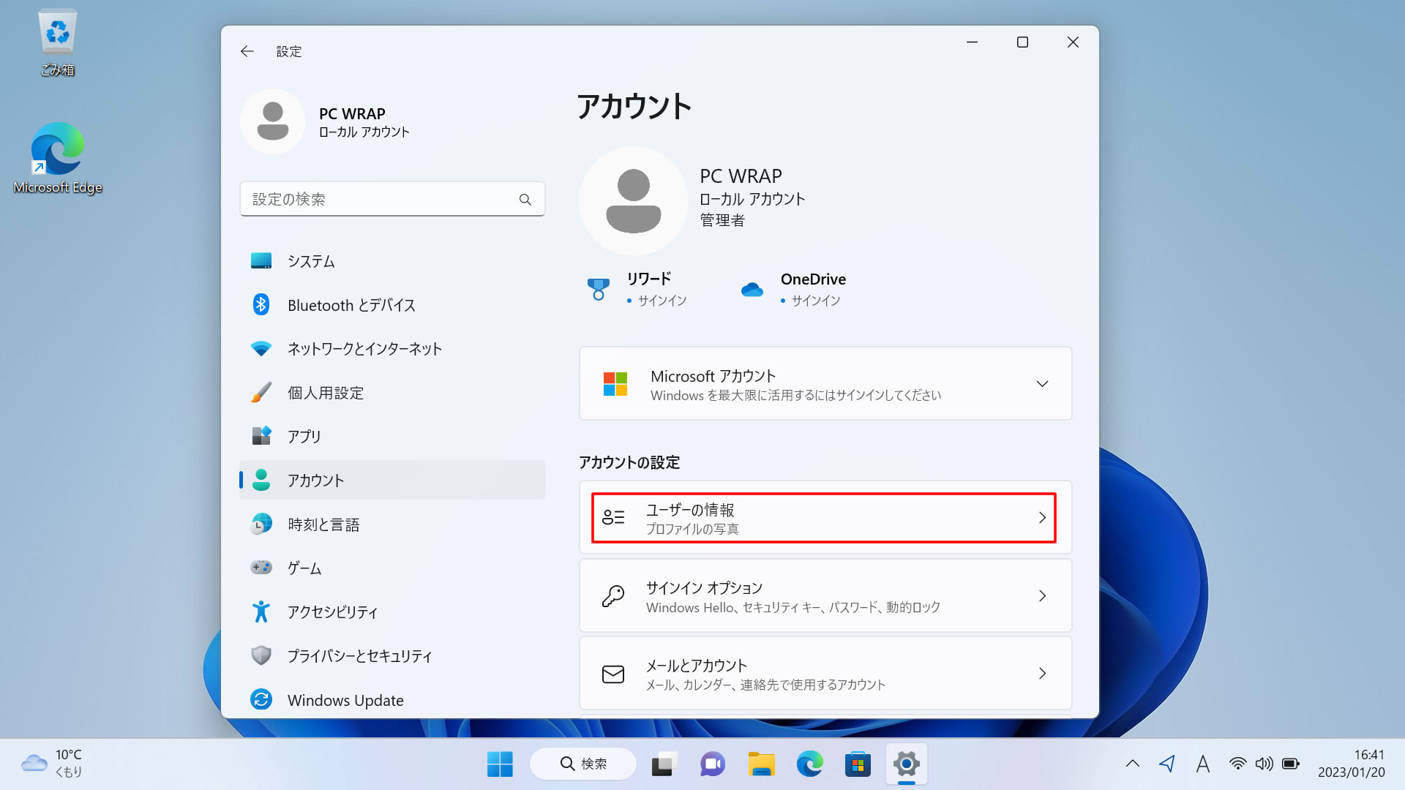Click the OneDrive cloud icon

[x=752, y=290]
